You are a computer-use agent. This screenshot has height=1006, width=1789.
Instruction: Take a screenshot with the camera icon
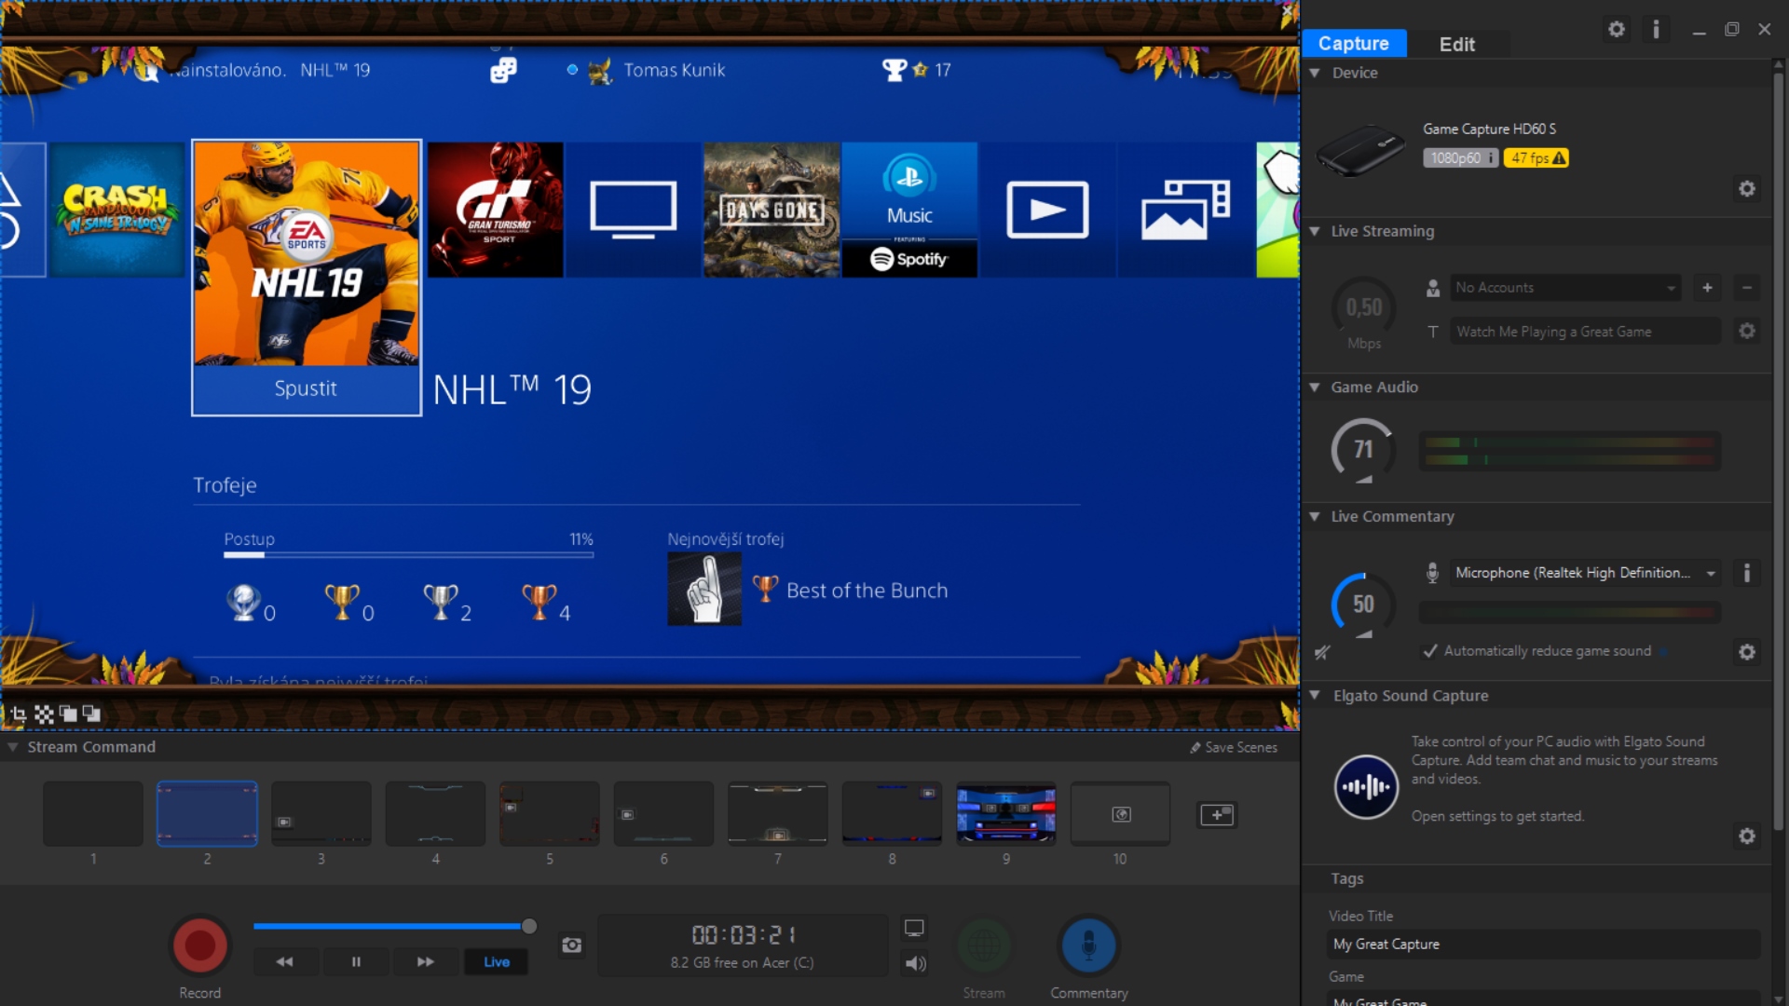click(571, 945)
